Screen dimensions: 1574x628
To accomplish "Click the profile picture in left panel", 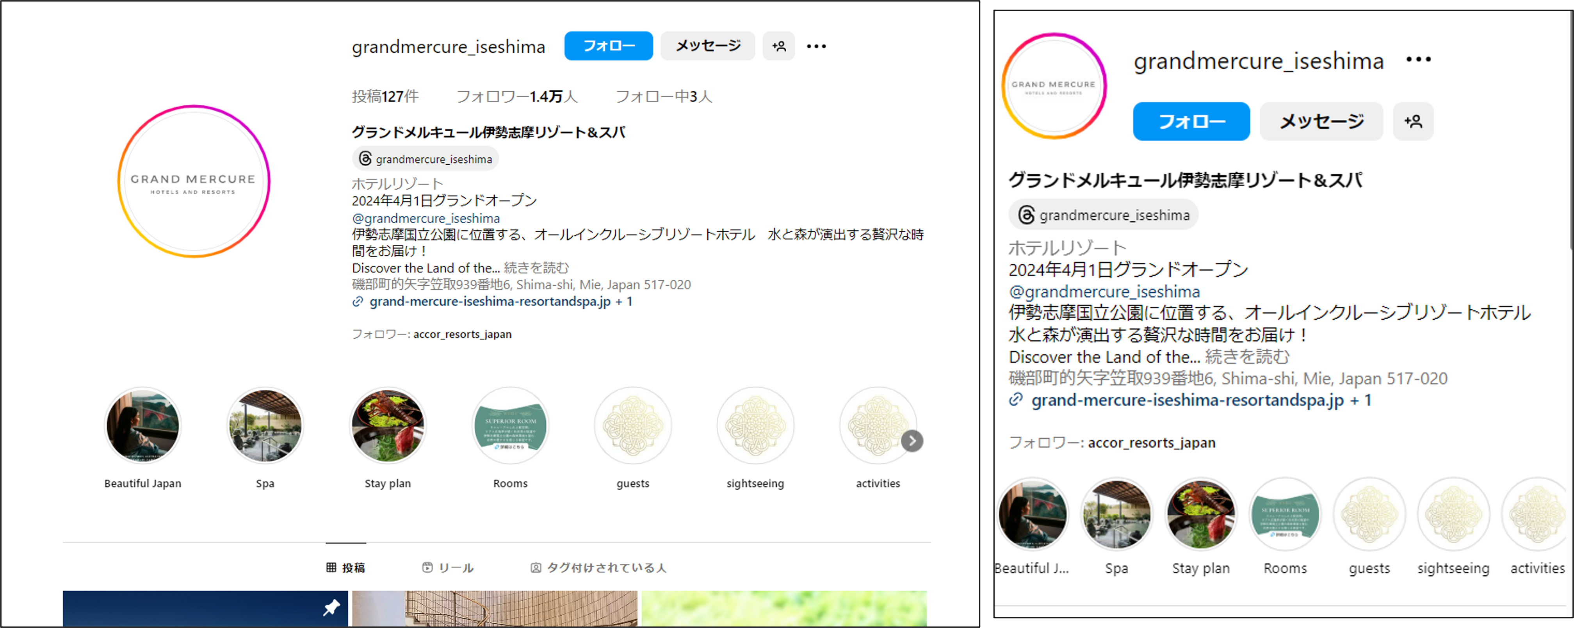I will pos(194,181).
